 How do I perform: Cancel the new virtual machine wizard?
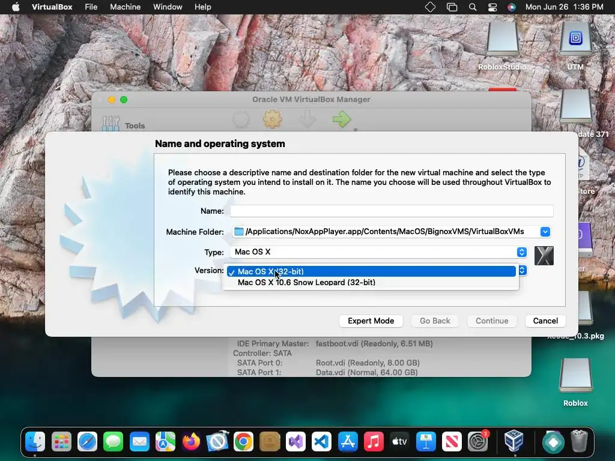click(545, 321)
